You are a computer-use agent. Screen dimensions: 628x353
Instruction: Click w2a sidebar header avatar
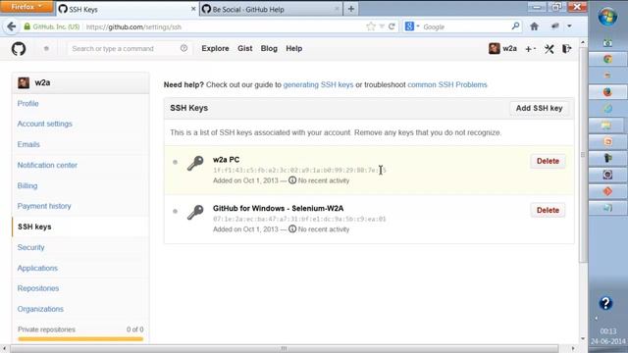tap(24, 82)
